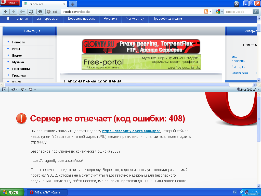
Task: Click the plain text https://dragonfly.opera.com/app/ line
Action: pos(57,161)
